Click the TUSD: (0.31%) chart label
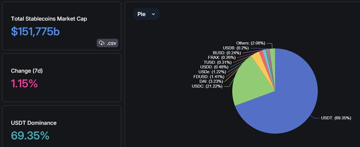Image resolution: width=360 pixels, height=147 pixels. (218, 62)
